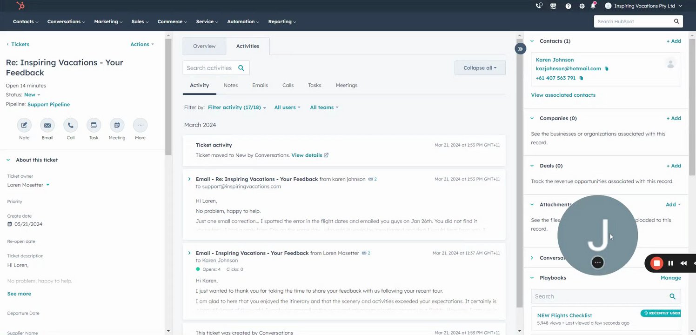Open the notifications bell

[593, 6]
